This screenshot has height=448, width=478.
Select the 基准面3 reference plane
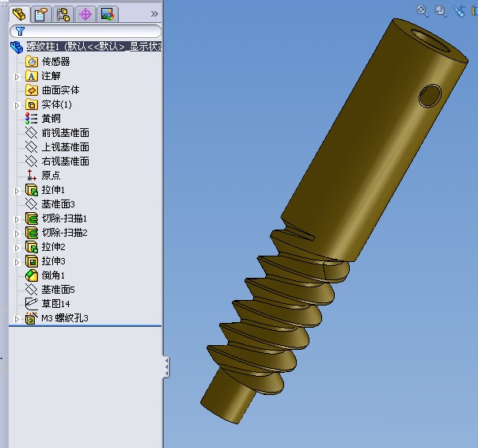(x=58, y=204)
